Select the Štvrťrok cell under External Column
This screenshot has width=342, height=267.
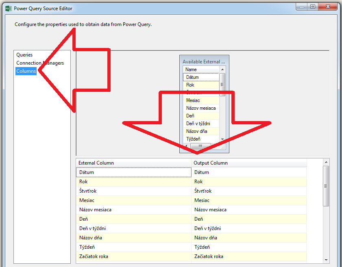pyautogui.click(x=134, y=191)
